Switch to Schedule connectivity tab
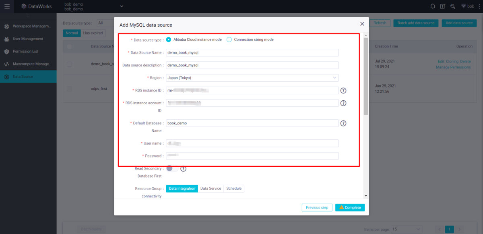This screenshot has height=234, width=483. tap(234, 188)
